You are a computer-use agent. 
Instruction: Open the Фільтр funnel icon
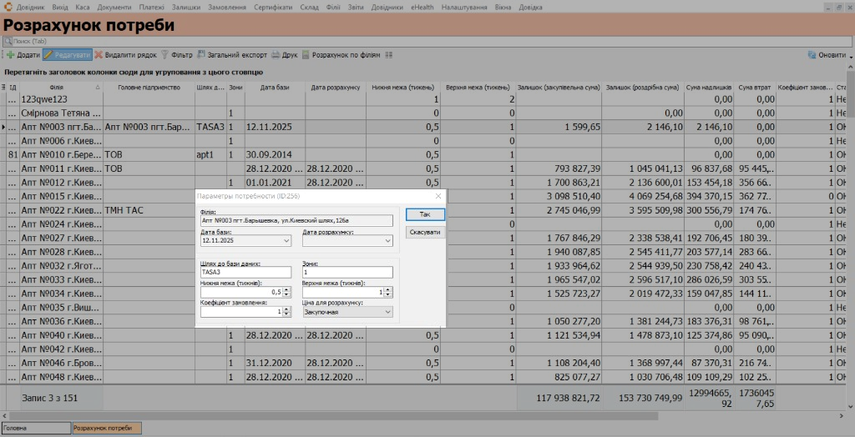pyautogui.click(x=164, y=55)
